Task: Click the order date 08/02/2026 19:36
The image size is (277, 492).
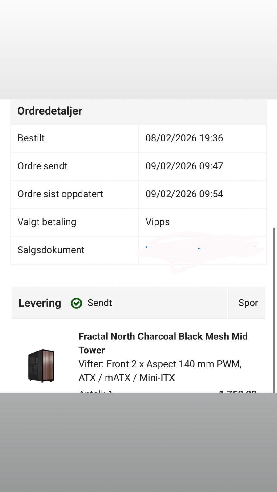Action: pos(184,138)
